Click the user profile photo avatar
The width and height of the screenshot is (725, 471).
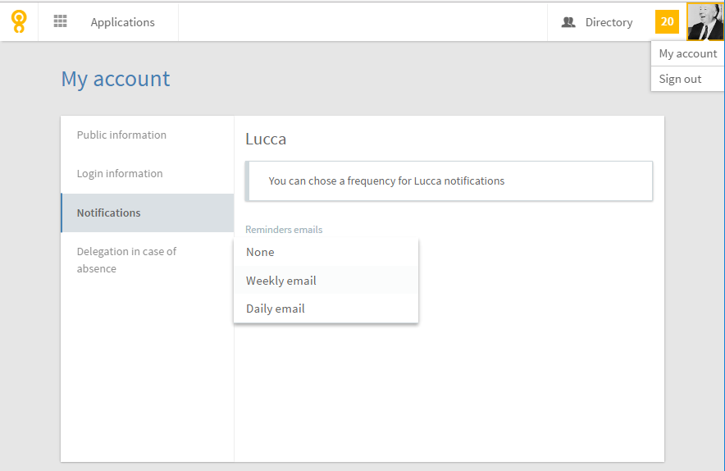705,22
